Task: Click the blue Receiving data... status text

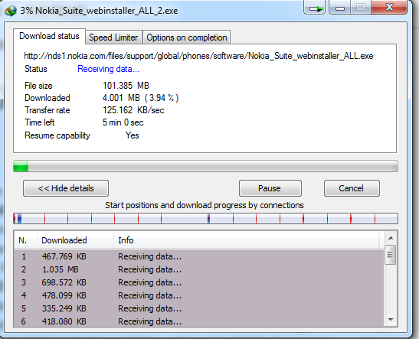Action: (x=108, y=69)
